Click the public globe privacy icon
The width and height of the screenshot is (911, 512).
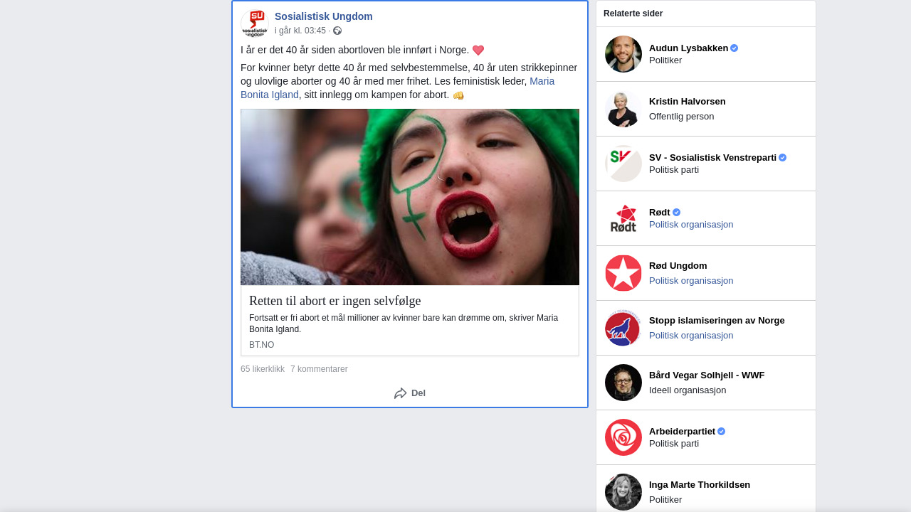point(337,31)
